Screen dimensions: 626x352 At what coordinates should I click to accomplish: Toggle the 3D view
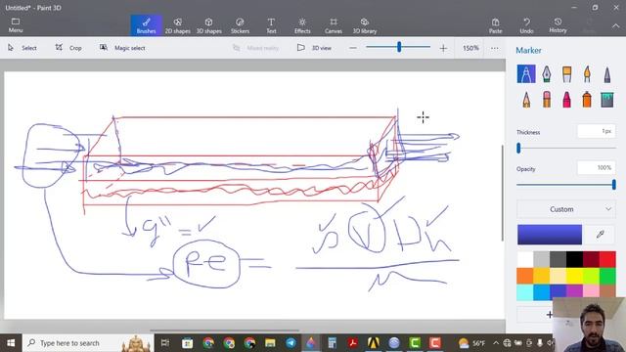tap(315, 48)
